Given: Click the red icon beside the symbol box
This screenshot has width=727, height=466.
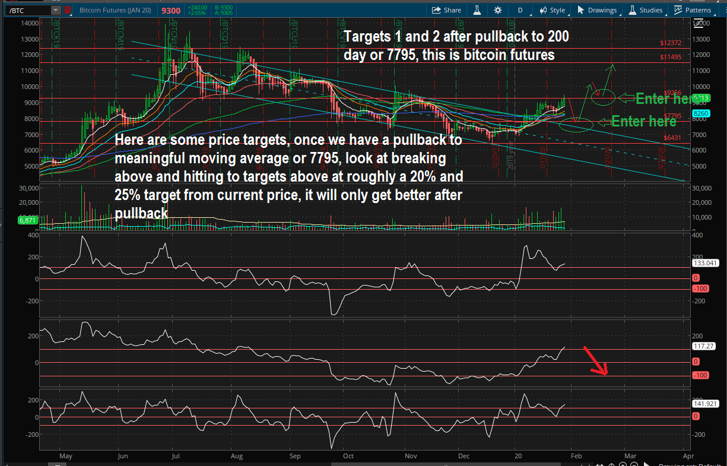Looking at the screenshot, I should pos(68,10).
